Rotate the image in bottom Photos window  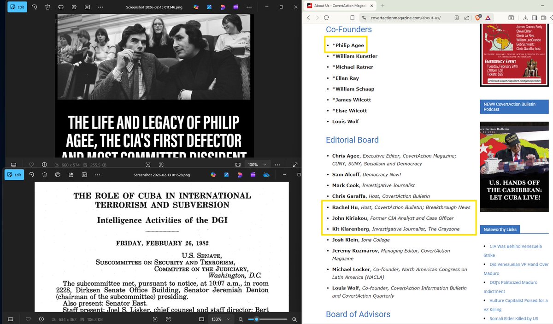[x=32, y=175]
